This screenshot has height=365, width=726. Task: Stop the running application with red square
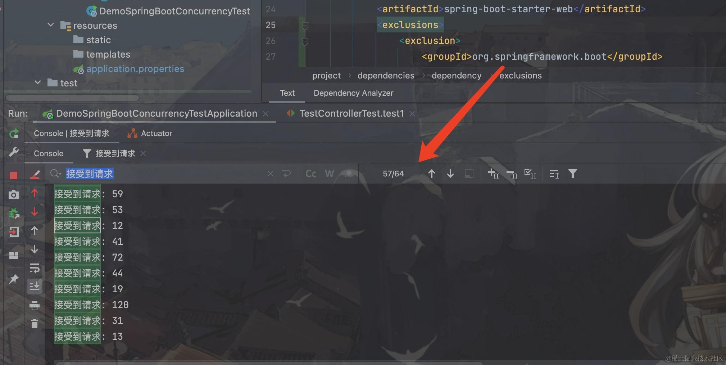tap(14, 175)
